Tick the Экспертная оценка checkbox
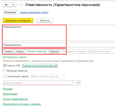The image size is (115, 110). (4, 76)
